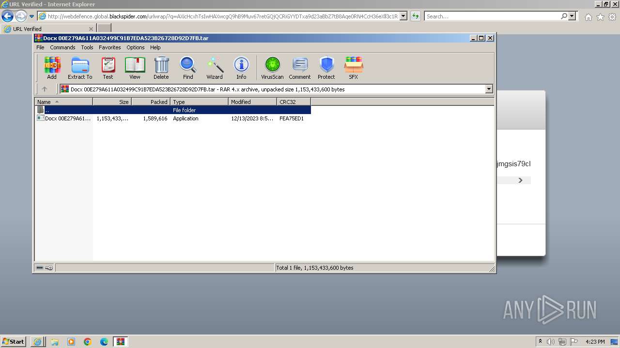Click the CRC32 value FEA75ED1

point(292,118)
